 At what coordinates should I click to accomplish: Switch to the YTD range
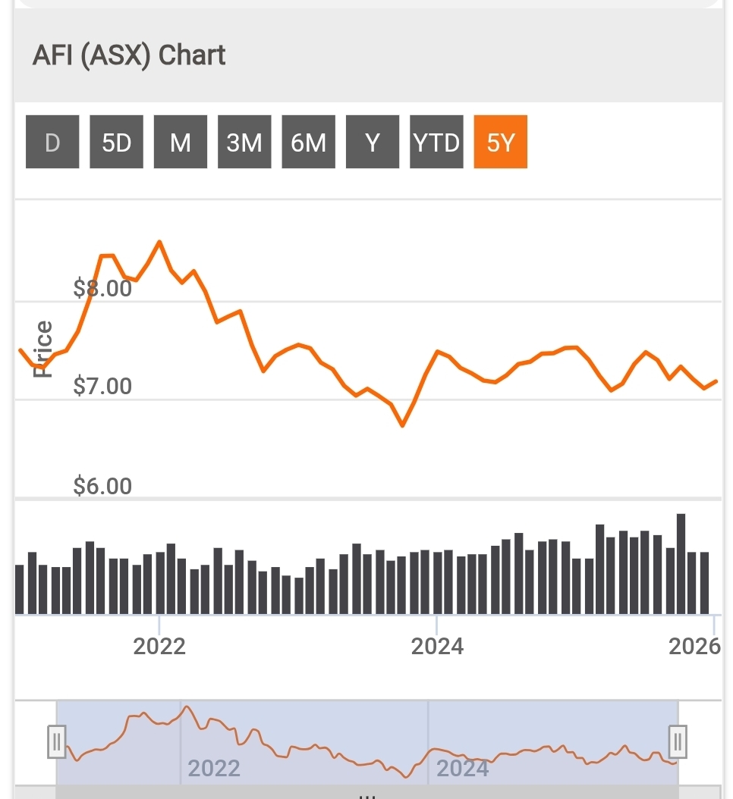tap(436, 142)
